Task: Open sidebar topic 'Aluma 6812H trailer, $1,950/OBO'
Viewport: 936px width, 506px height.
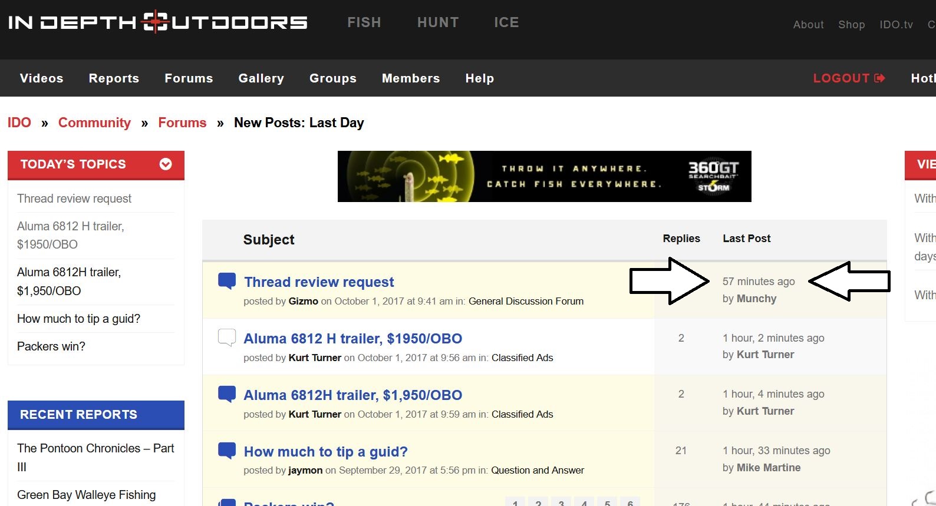Action: click(x=69, y=282)
